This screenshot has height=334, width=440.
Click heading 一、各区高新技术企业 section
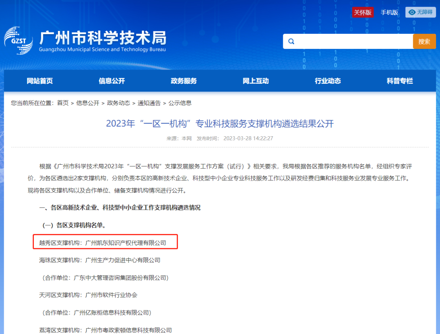pyautogui.click(x=120, y=207)
